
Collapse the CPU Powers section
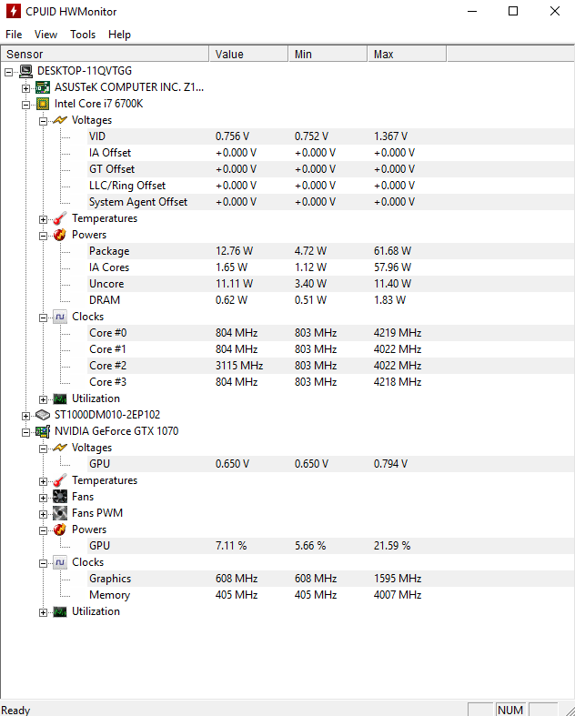point(43,236)
